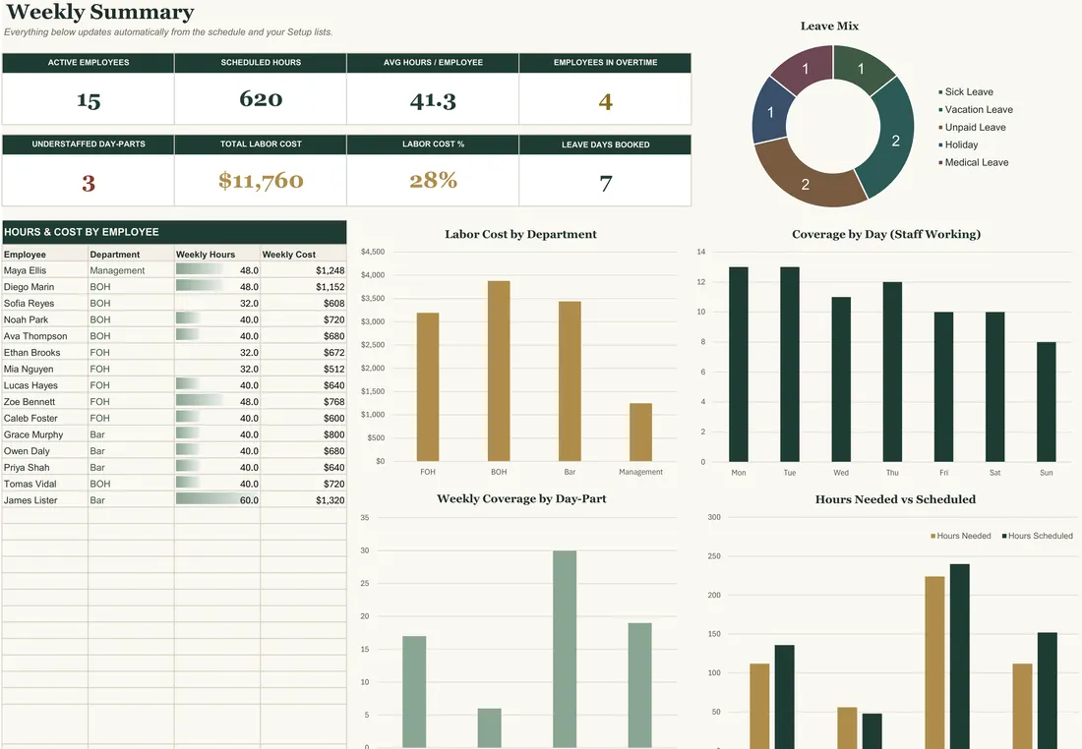The image size is (1082, 749).
Task: Click the Labor Cost by Department title
Action: (x=520, y=235)
